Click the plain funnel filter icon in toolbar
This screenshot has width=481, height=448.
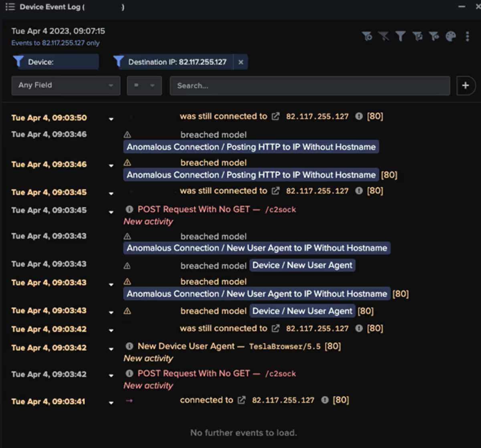click(400, 36)
